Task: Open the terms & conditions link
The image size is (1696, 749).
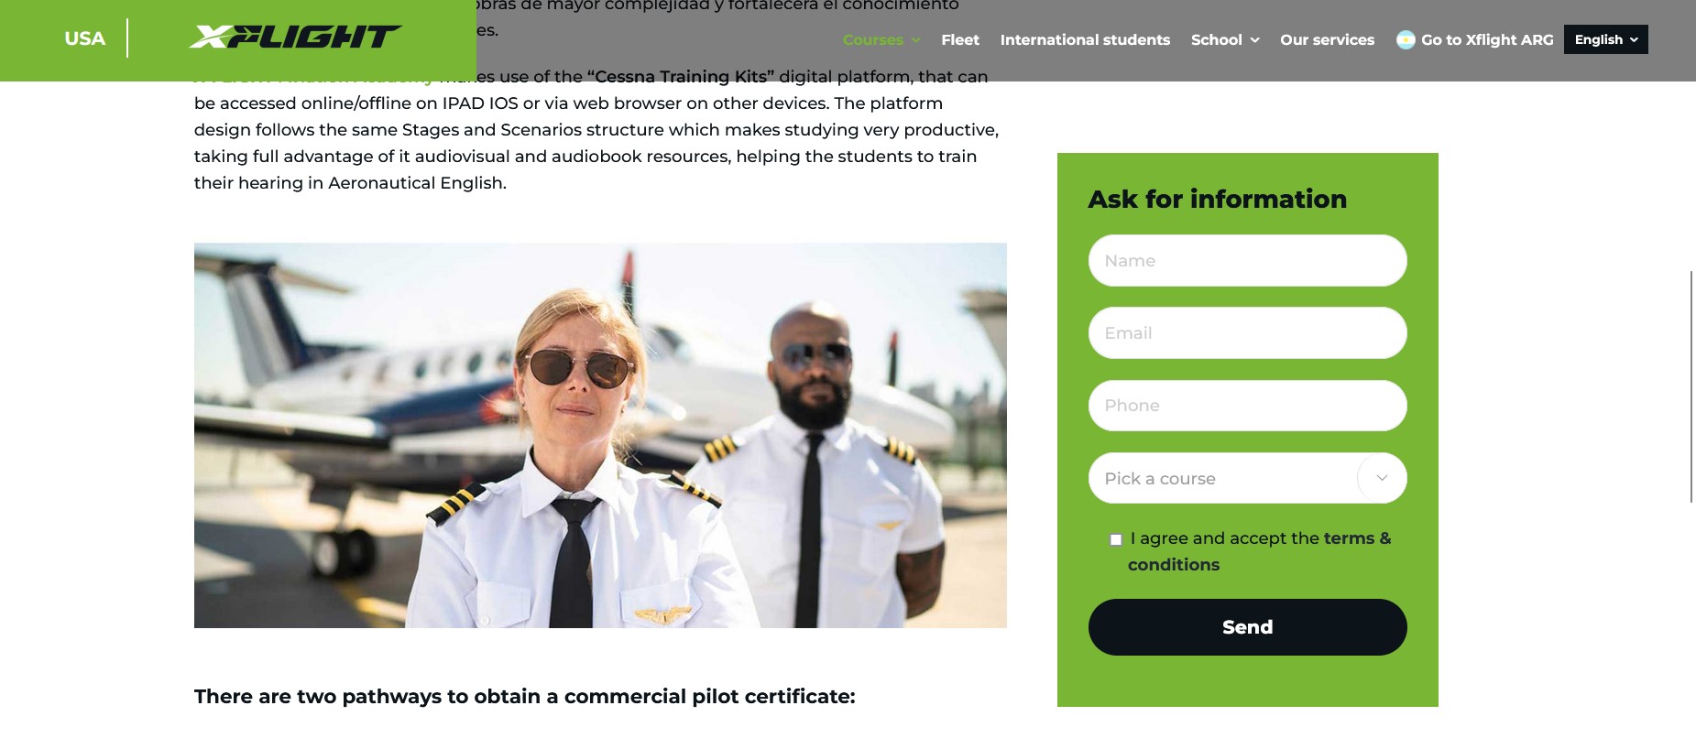Action: (x=1259, y=551)
